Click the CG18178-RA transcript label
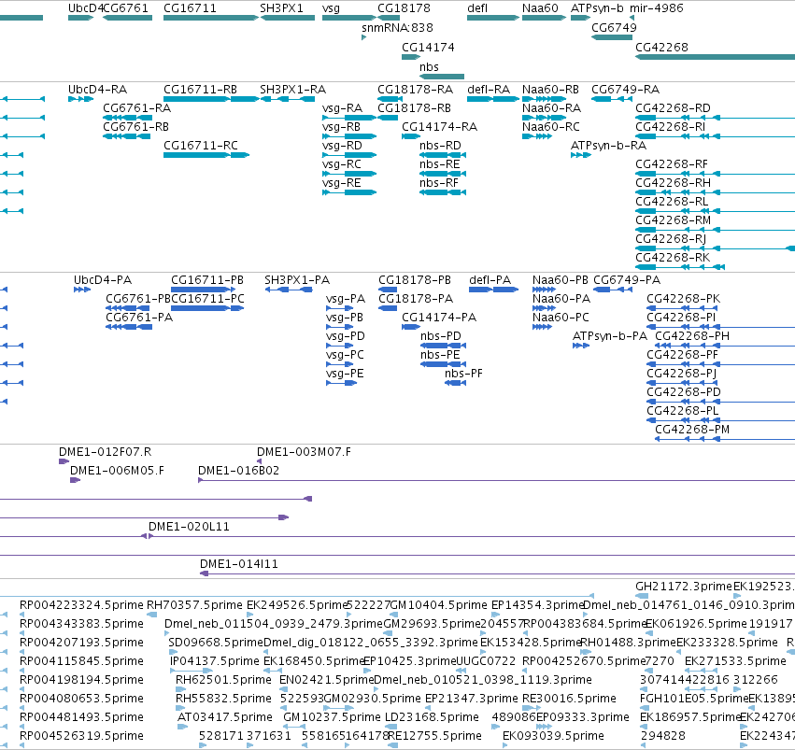The width and height of the screenshot is (795, 750). pos(415,90)
